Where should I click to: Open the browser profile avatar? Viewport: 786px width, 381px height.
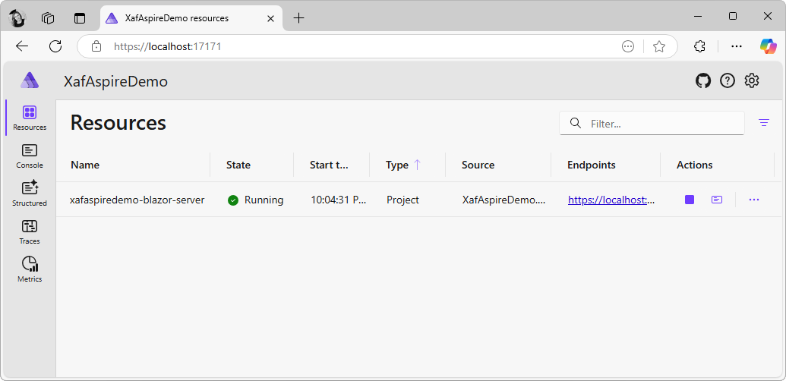17,18
